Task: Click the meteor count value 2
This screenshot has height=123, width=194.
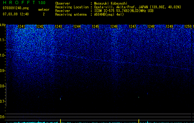Action: click(x=44, y=14)
